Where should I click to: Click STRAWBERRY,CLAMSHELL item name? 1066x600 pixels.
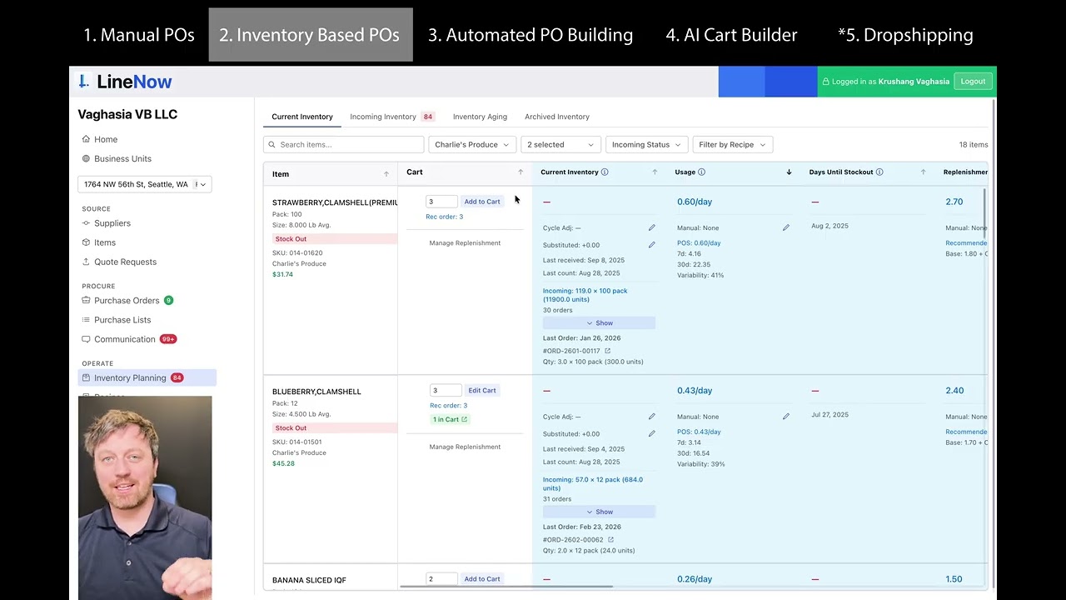pos(335,202)
